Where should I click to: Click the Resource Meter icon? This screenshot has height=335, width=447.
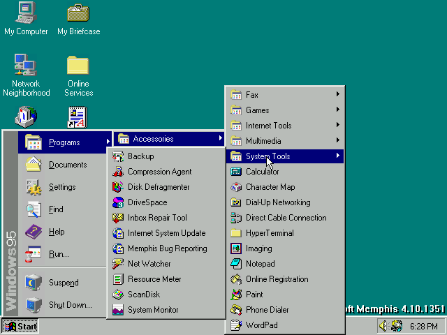[118, 279]
